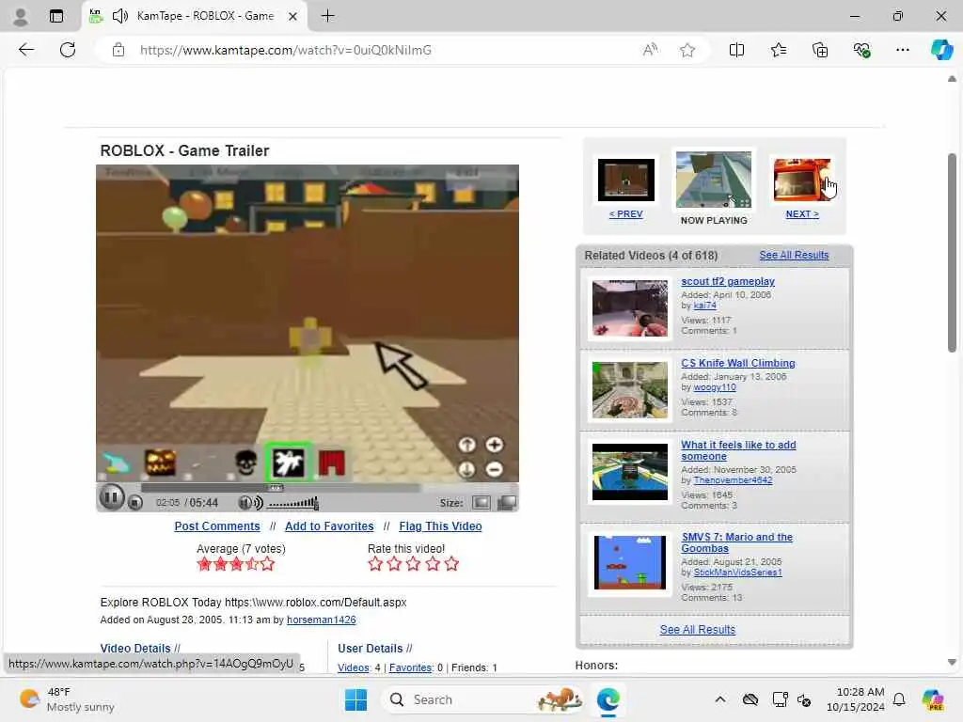The height and width of the screenshot is (722, 963).
Task: Pause the ROBLOX Game Trailer video
Action: pyautogui.click(x=112, y=497)
